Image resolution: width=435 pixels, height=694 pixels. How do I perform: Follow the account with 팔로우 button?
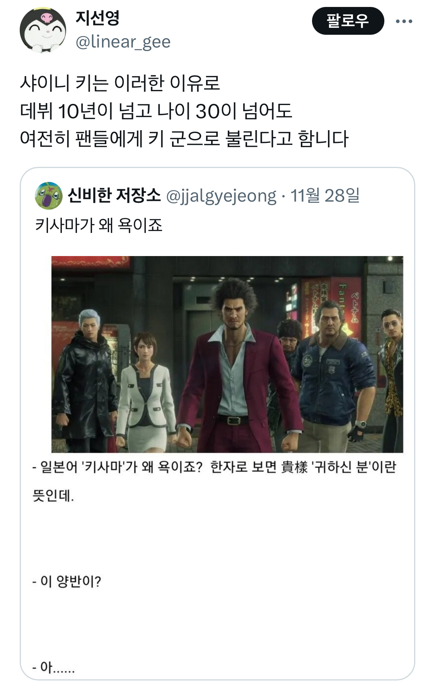348,21
